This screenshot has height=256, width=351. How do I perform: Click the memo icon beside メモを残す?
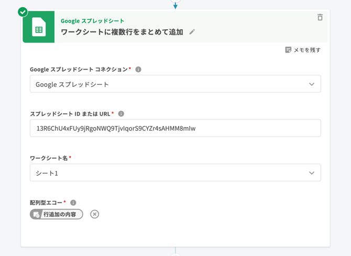(288, 50)
